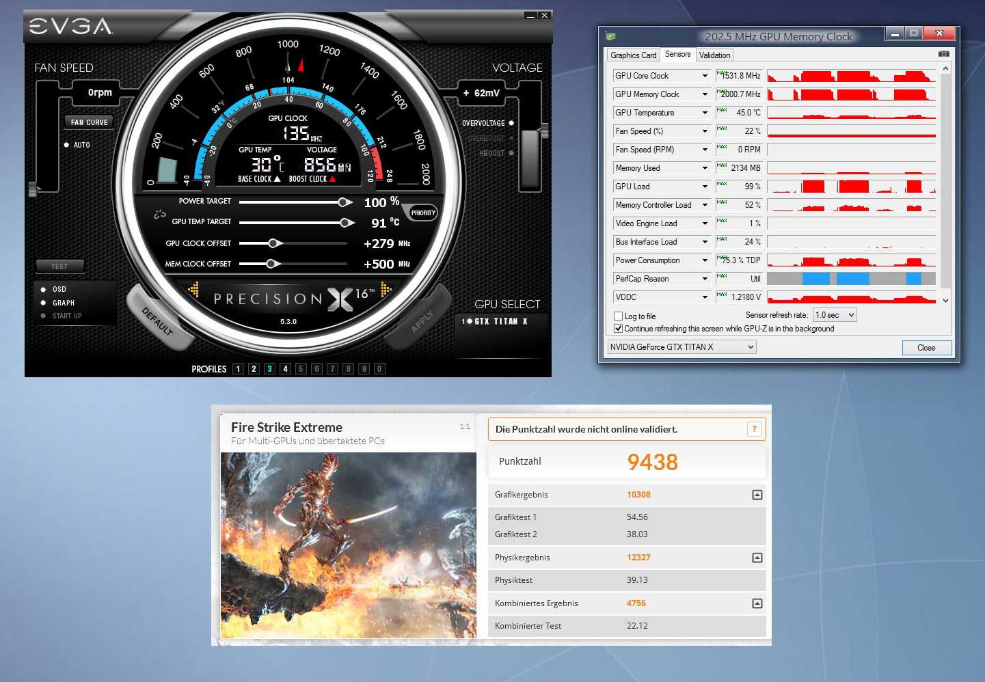The image size is (985, 682).
Task: Open the GPU Core Clock sensor dropdown
Action: (705, 76)
